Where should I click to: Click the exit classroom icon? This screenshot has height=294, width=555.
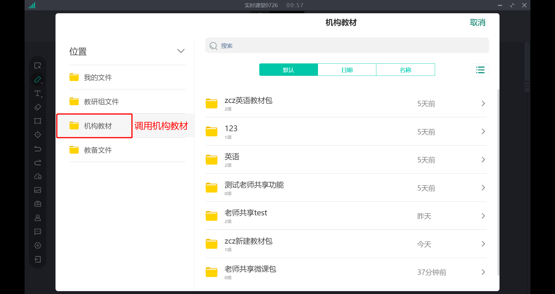click(38, 259)
